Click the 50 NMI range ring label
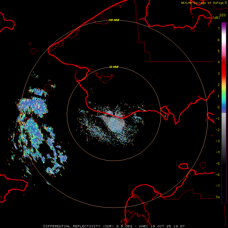 coord(114,67)
